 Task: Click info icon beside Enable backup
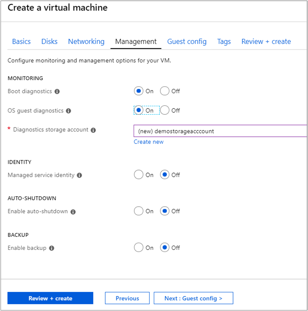point(52,248)
